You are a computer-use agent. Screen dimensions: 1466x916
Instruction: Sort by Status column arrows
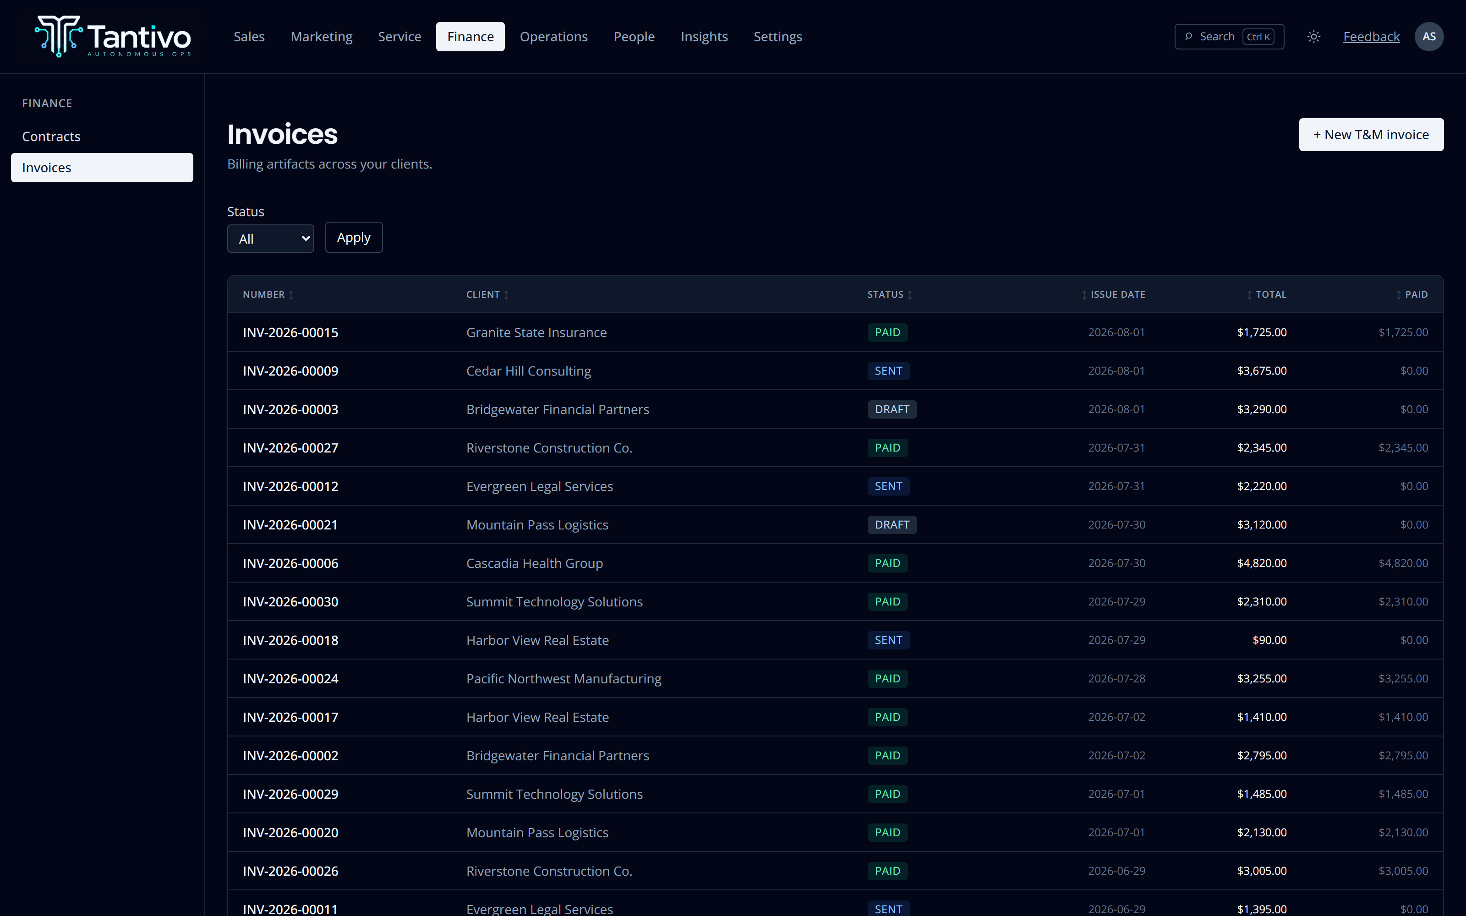tap(910, 295)
